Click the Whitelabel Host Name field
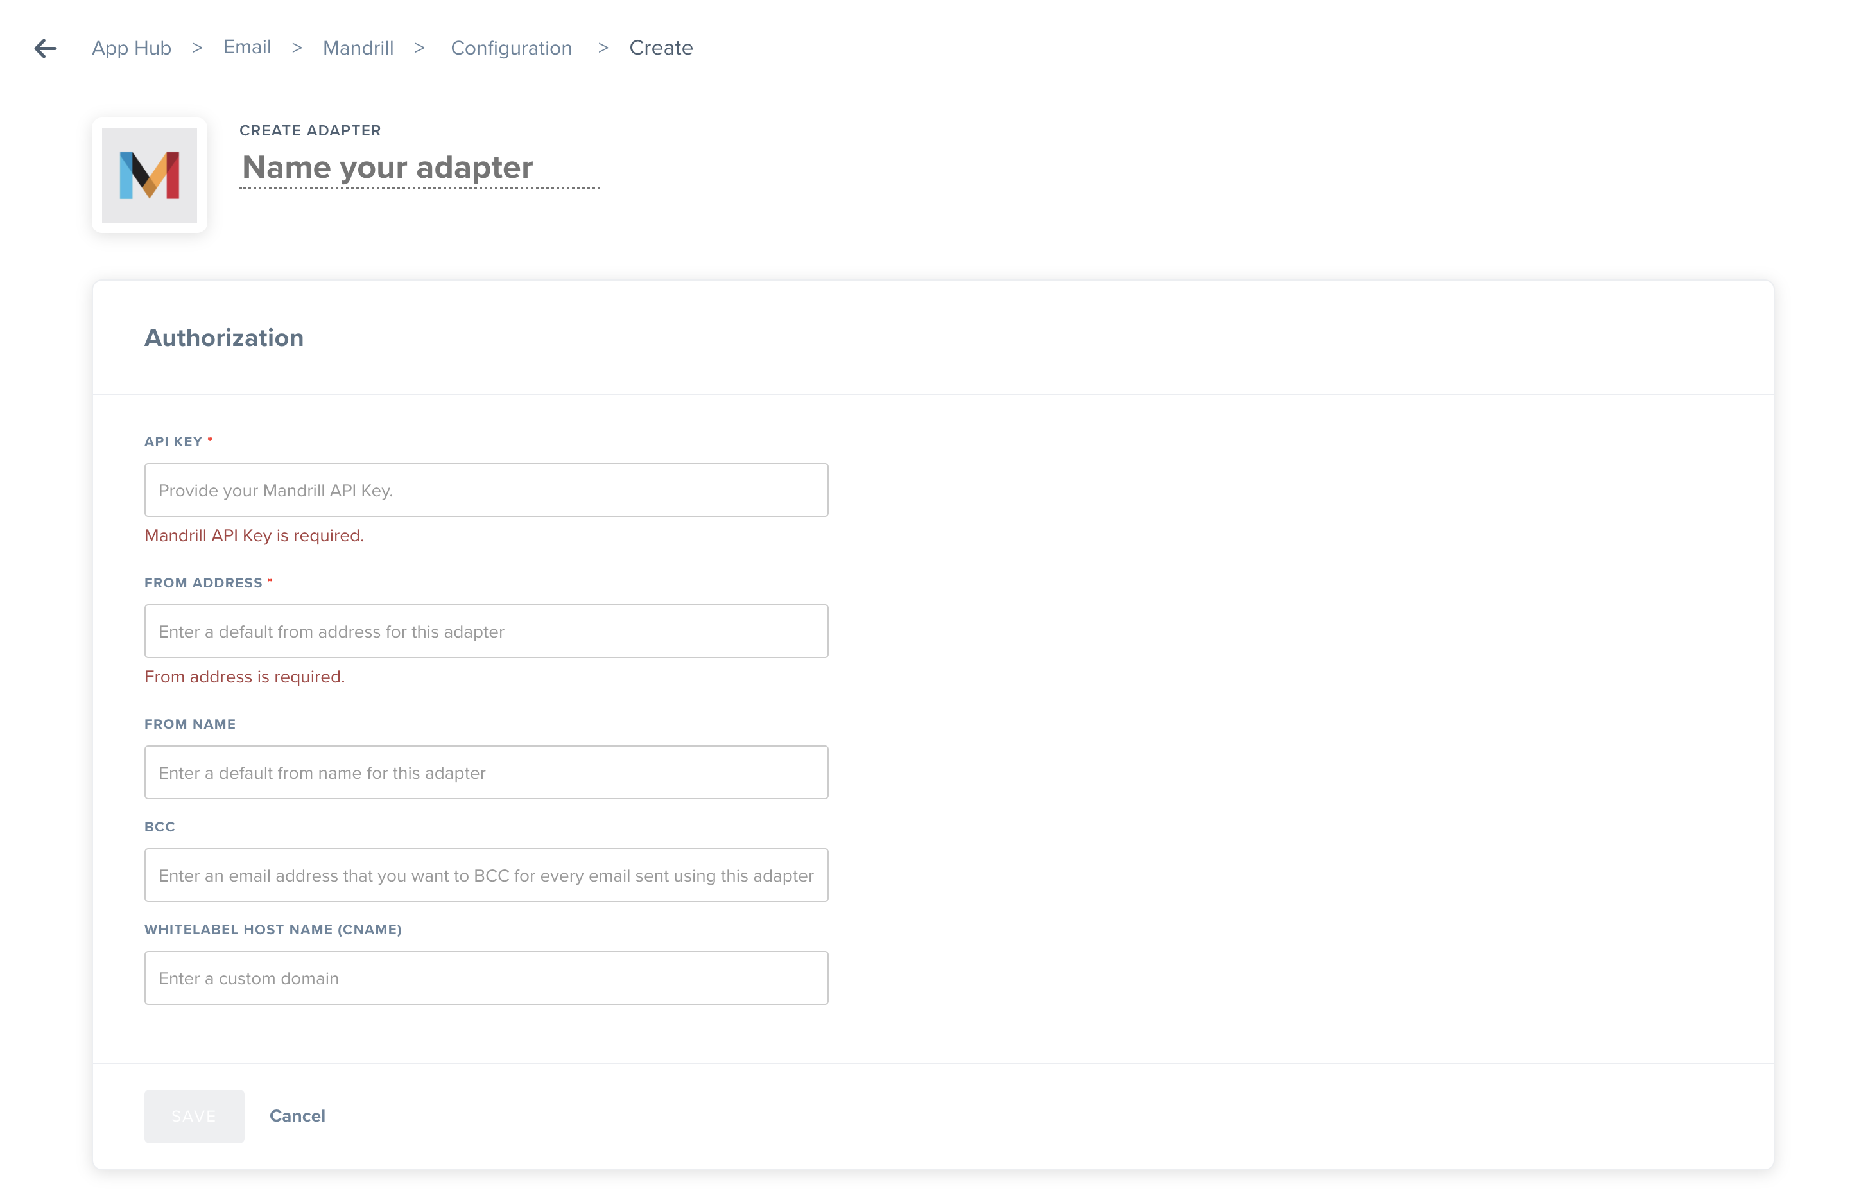This screenshot has width=1868, height=1191. click(x=486, y=978)
